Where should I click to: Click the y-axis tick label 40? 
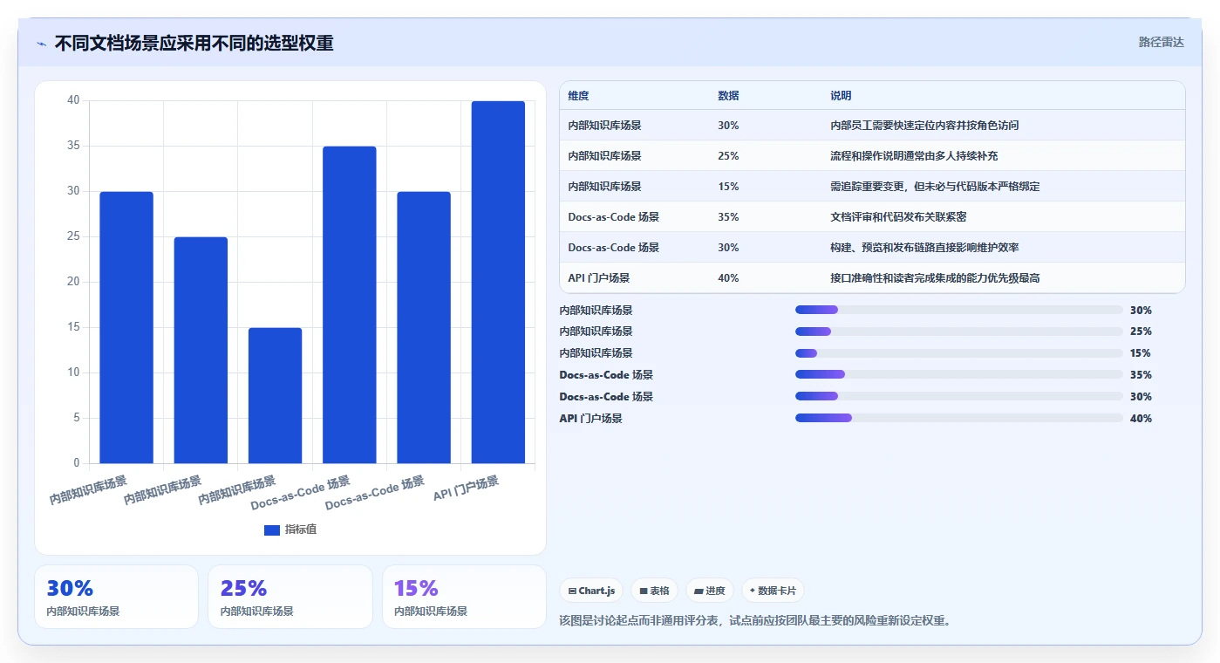73,100
